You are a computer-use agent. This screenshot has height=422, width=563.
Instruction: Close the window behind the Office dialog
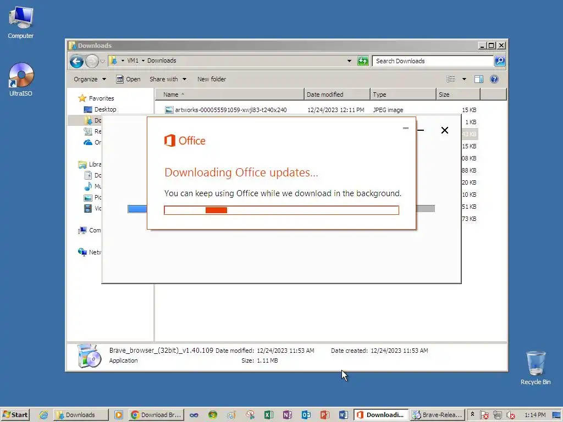click(x=444, y=130)
